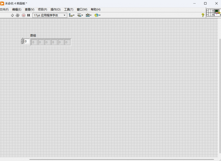
Task: Click the second array element
Action: pos(41,42)
